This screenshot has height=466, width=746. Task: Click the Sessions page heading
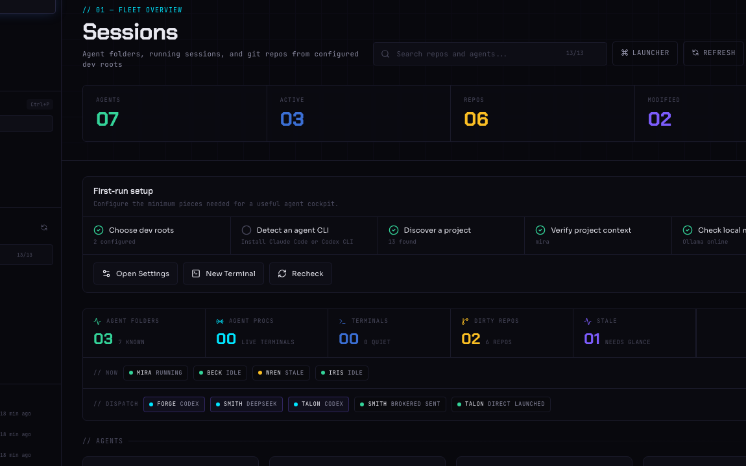130,32
